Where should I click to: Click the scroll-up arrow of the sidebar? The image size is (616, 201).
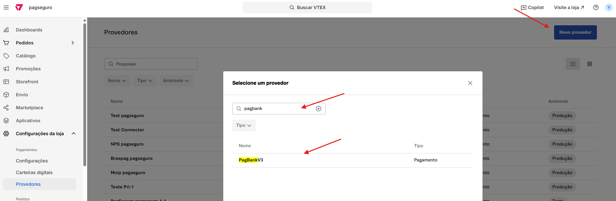click(85, 20)
